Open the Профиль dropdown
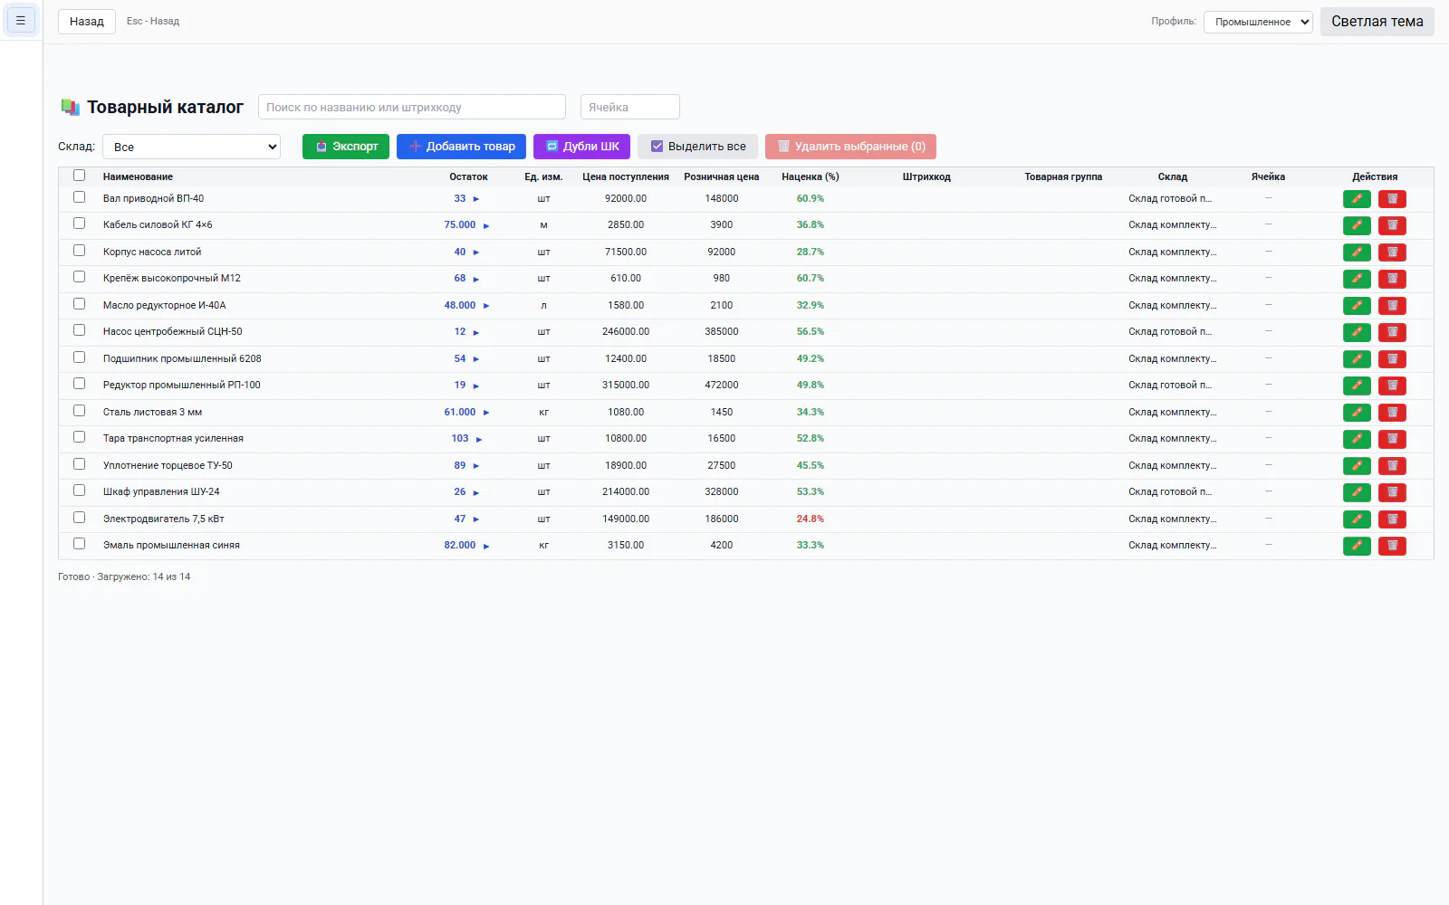 [1258, 22]
